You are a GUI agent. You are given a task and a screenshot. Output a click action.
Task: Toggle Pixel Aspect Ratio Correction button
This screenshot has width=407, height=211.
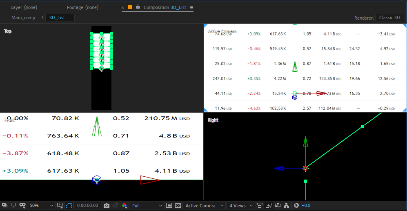pos(260,206)
